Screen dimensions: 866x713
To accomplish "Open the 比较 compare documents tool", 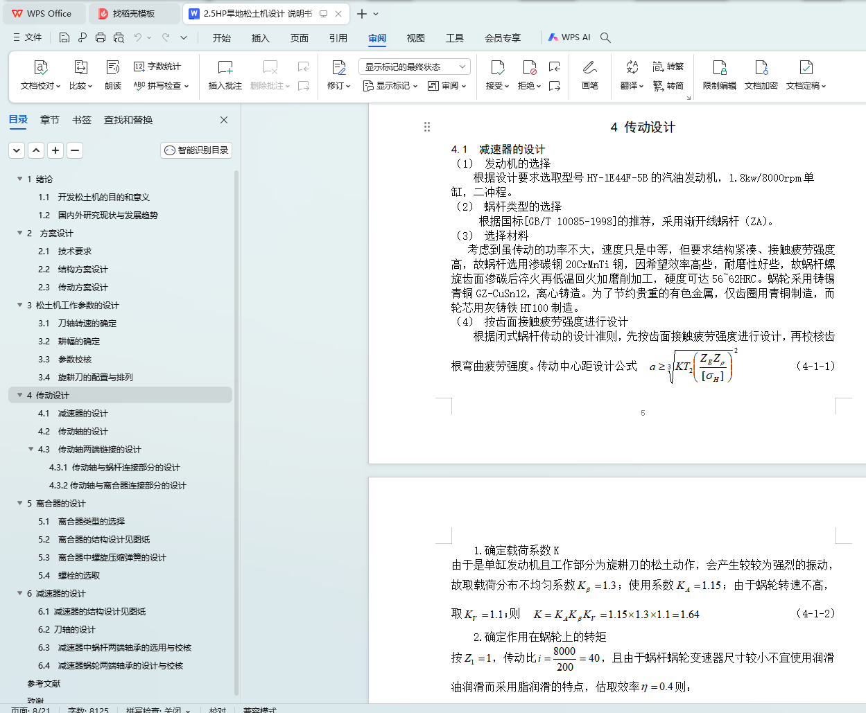I will click(80, 75).
